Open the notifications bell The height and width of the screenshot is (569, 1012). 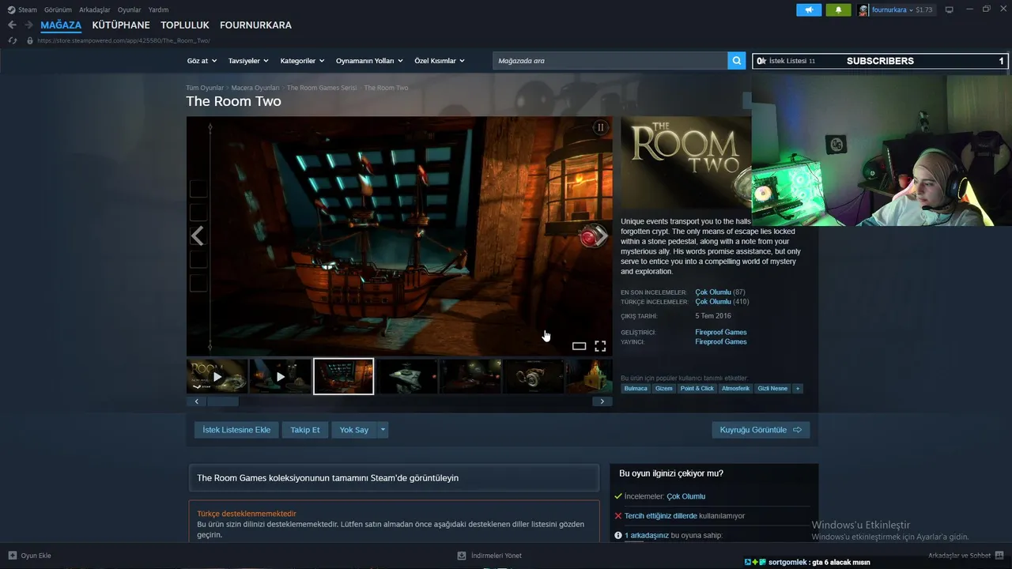838,9
